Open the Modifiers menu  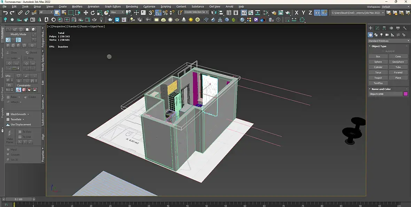coord(77,7)
